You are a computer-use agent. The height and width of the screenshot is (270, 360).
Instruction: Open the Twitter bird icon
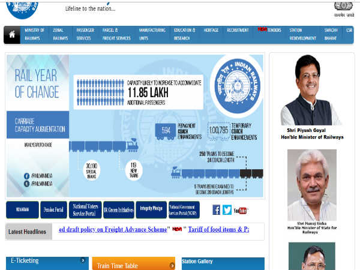(227, 210)
